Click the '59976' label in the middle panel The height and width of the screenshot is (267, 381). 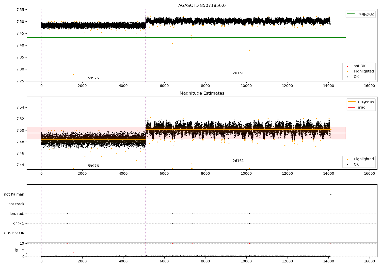click(93, 166)
